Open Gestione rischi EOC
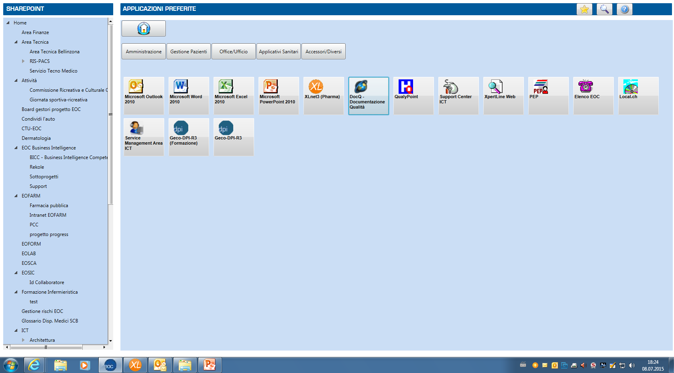The height and width of the screenshot is (373, 674). tap(42, 311)
